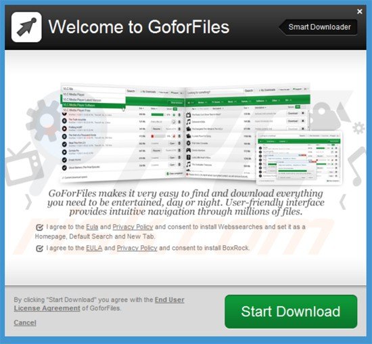Click the GoforFiles arrow logo icon

click(x=26, y=27)
